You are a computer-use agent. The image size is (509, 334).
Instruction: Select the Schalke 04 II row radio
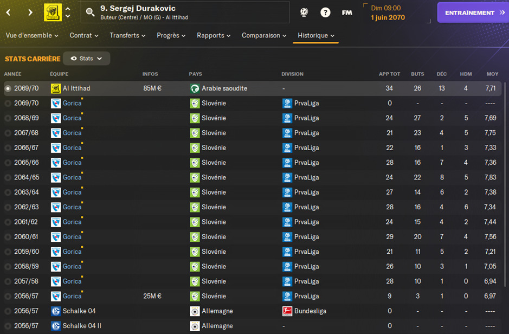pyautogui.click(x=8, y=326)
